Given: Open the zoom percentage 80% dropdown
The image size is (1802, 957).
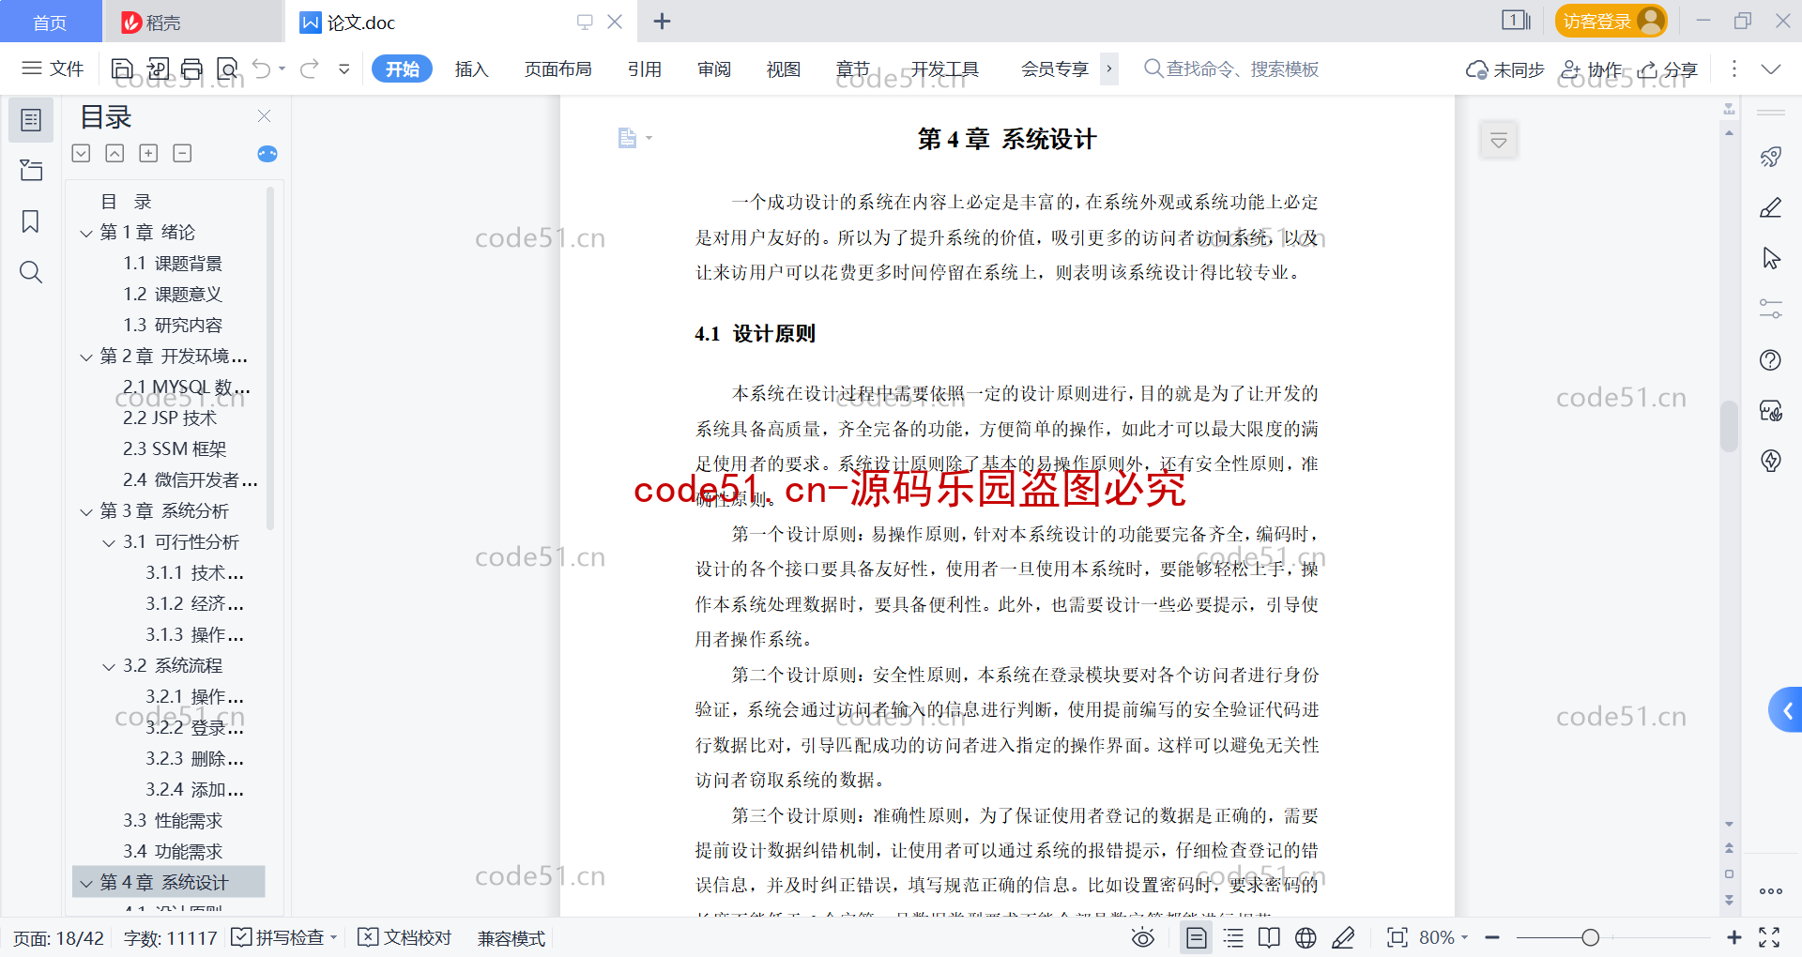Looking at the screenshot, I should point(1443,937).
